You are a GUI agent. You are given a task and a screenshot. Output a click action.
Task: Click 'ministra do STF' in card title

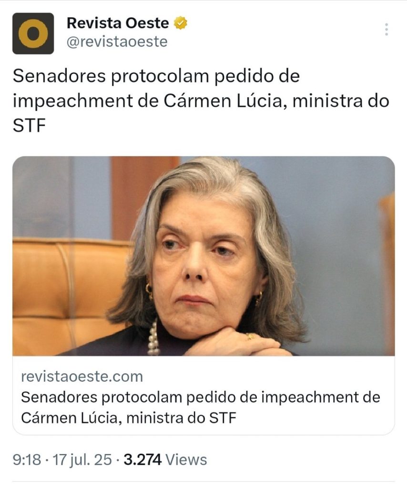coord(182,417)
